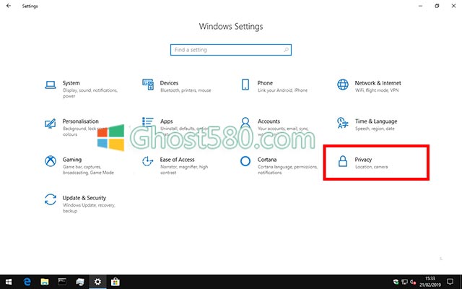Viewport: 462px width, 289px height.
Task: Open the Windows Start menu
Action: tap(9, 282)
